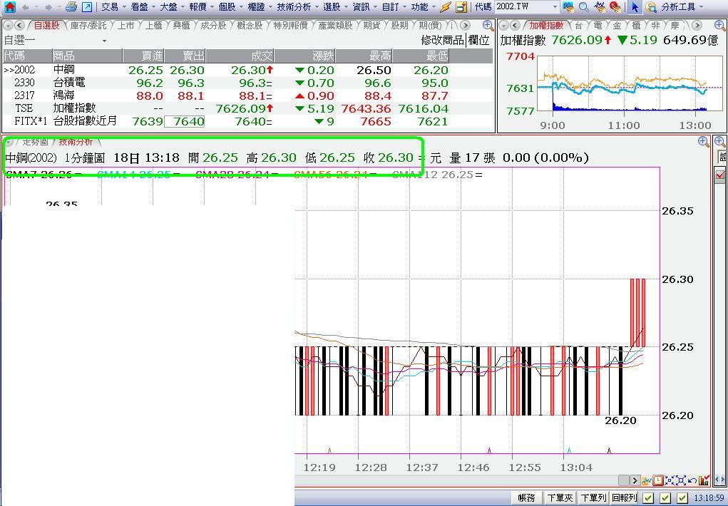The height and width of the screenshot is (506, 728).
Task: Switch to the 走勢圖 tab
Action: coord(35,142)
